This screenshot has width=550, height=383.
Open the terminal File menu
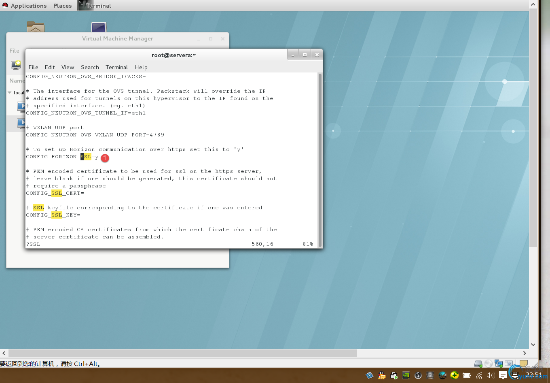pos(34,67)
